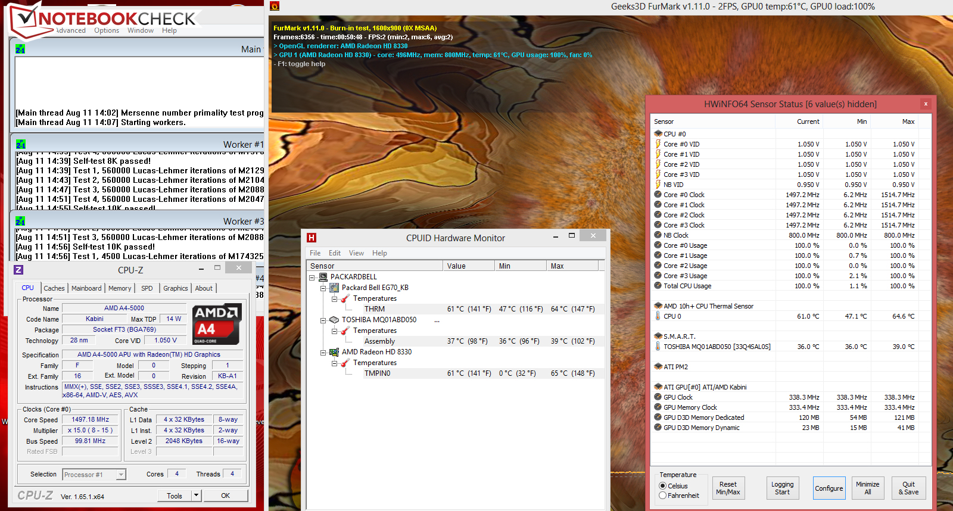953x511 pixels.
Task: Collapse the AMD Radeon HD 8330 node
Action: coord(323,353)
